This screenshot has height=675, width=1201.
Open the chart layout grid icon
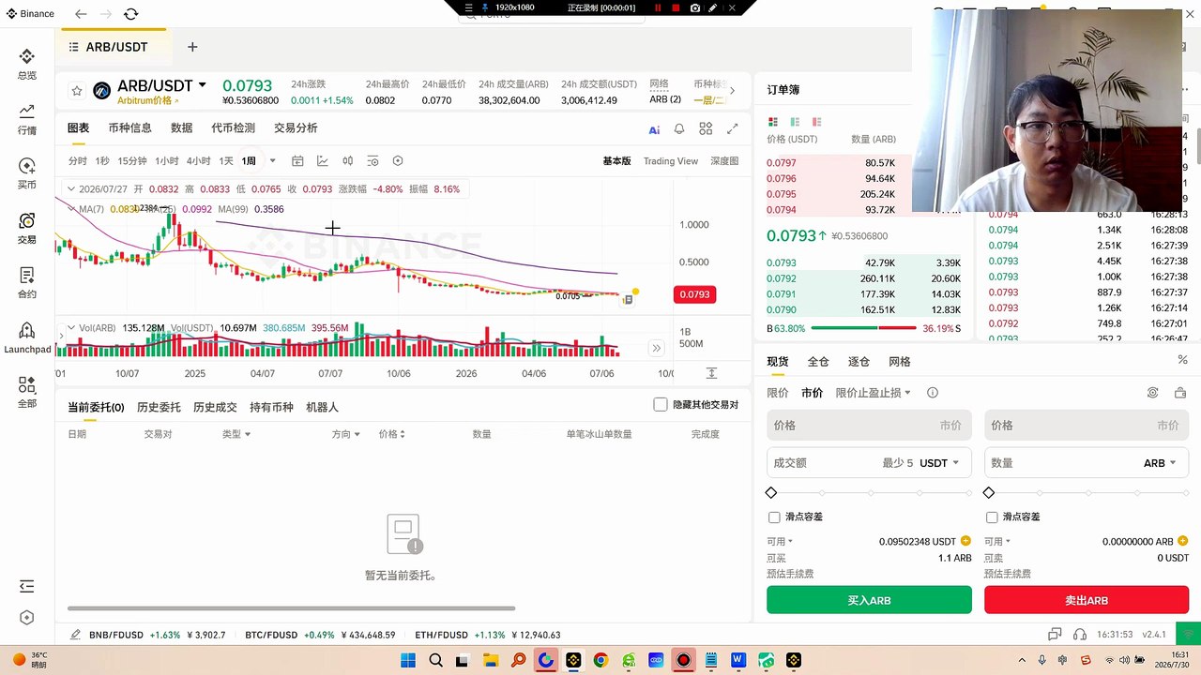[x=706, y=129]
